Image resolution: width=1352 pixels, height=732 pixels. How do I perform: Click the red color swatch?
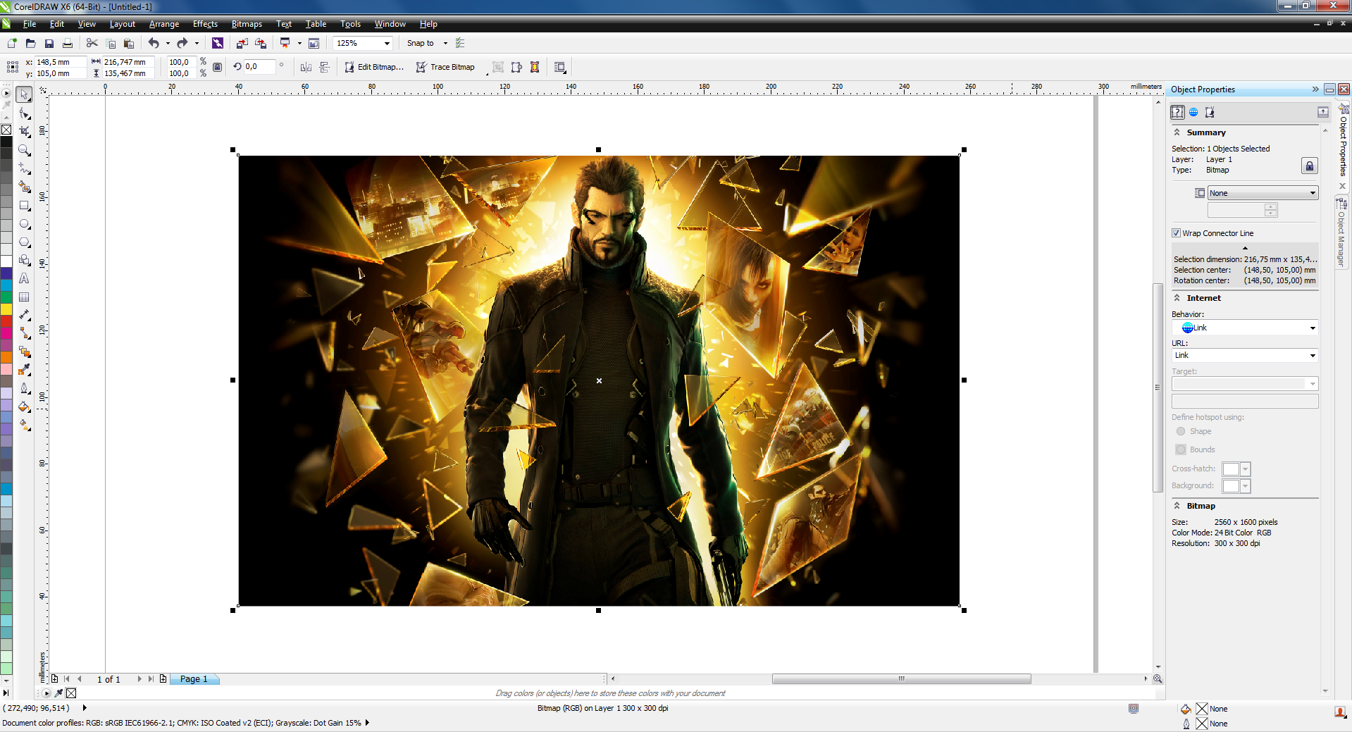[x=6, y=321]
